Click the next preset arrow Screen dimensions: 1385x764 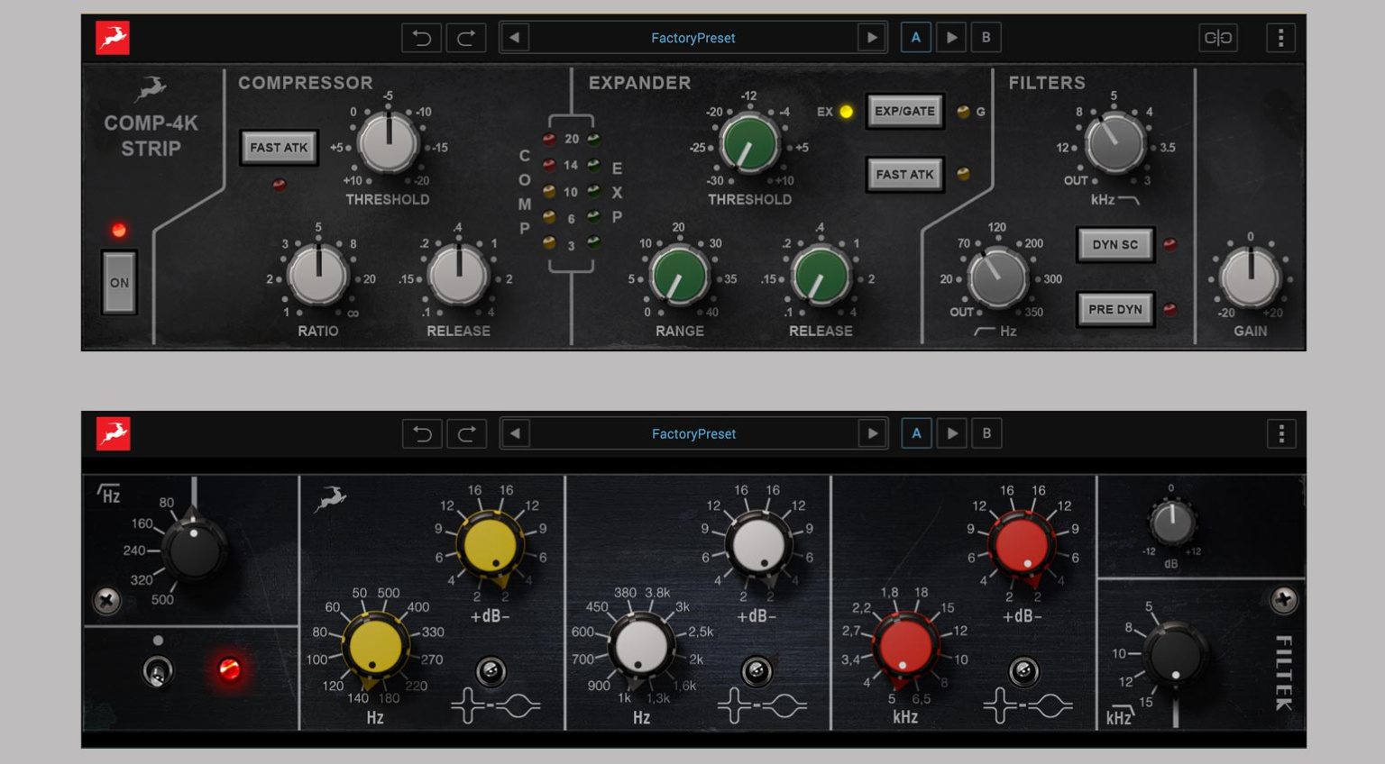871,37
